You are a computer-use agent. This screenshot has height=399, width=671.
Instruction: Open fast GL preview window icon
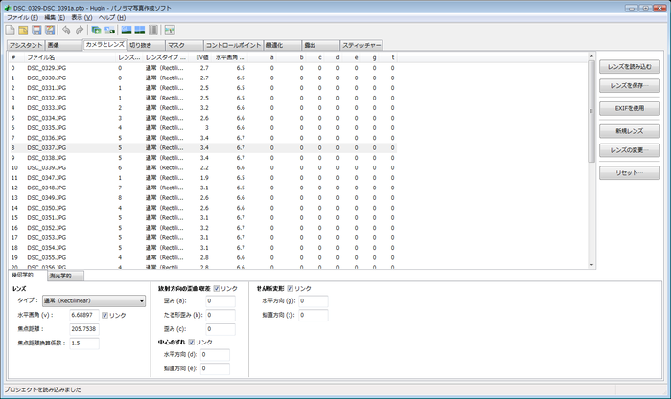[140, 30]
